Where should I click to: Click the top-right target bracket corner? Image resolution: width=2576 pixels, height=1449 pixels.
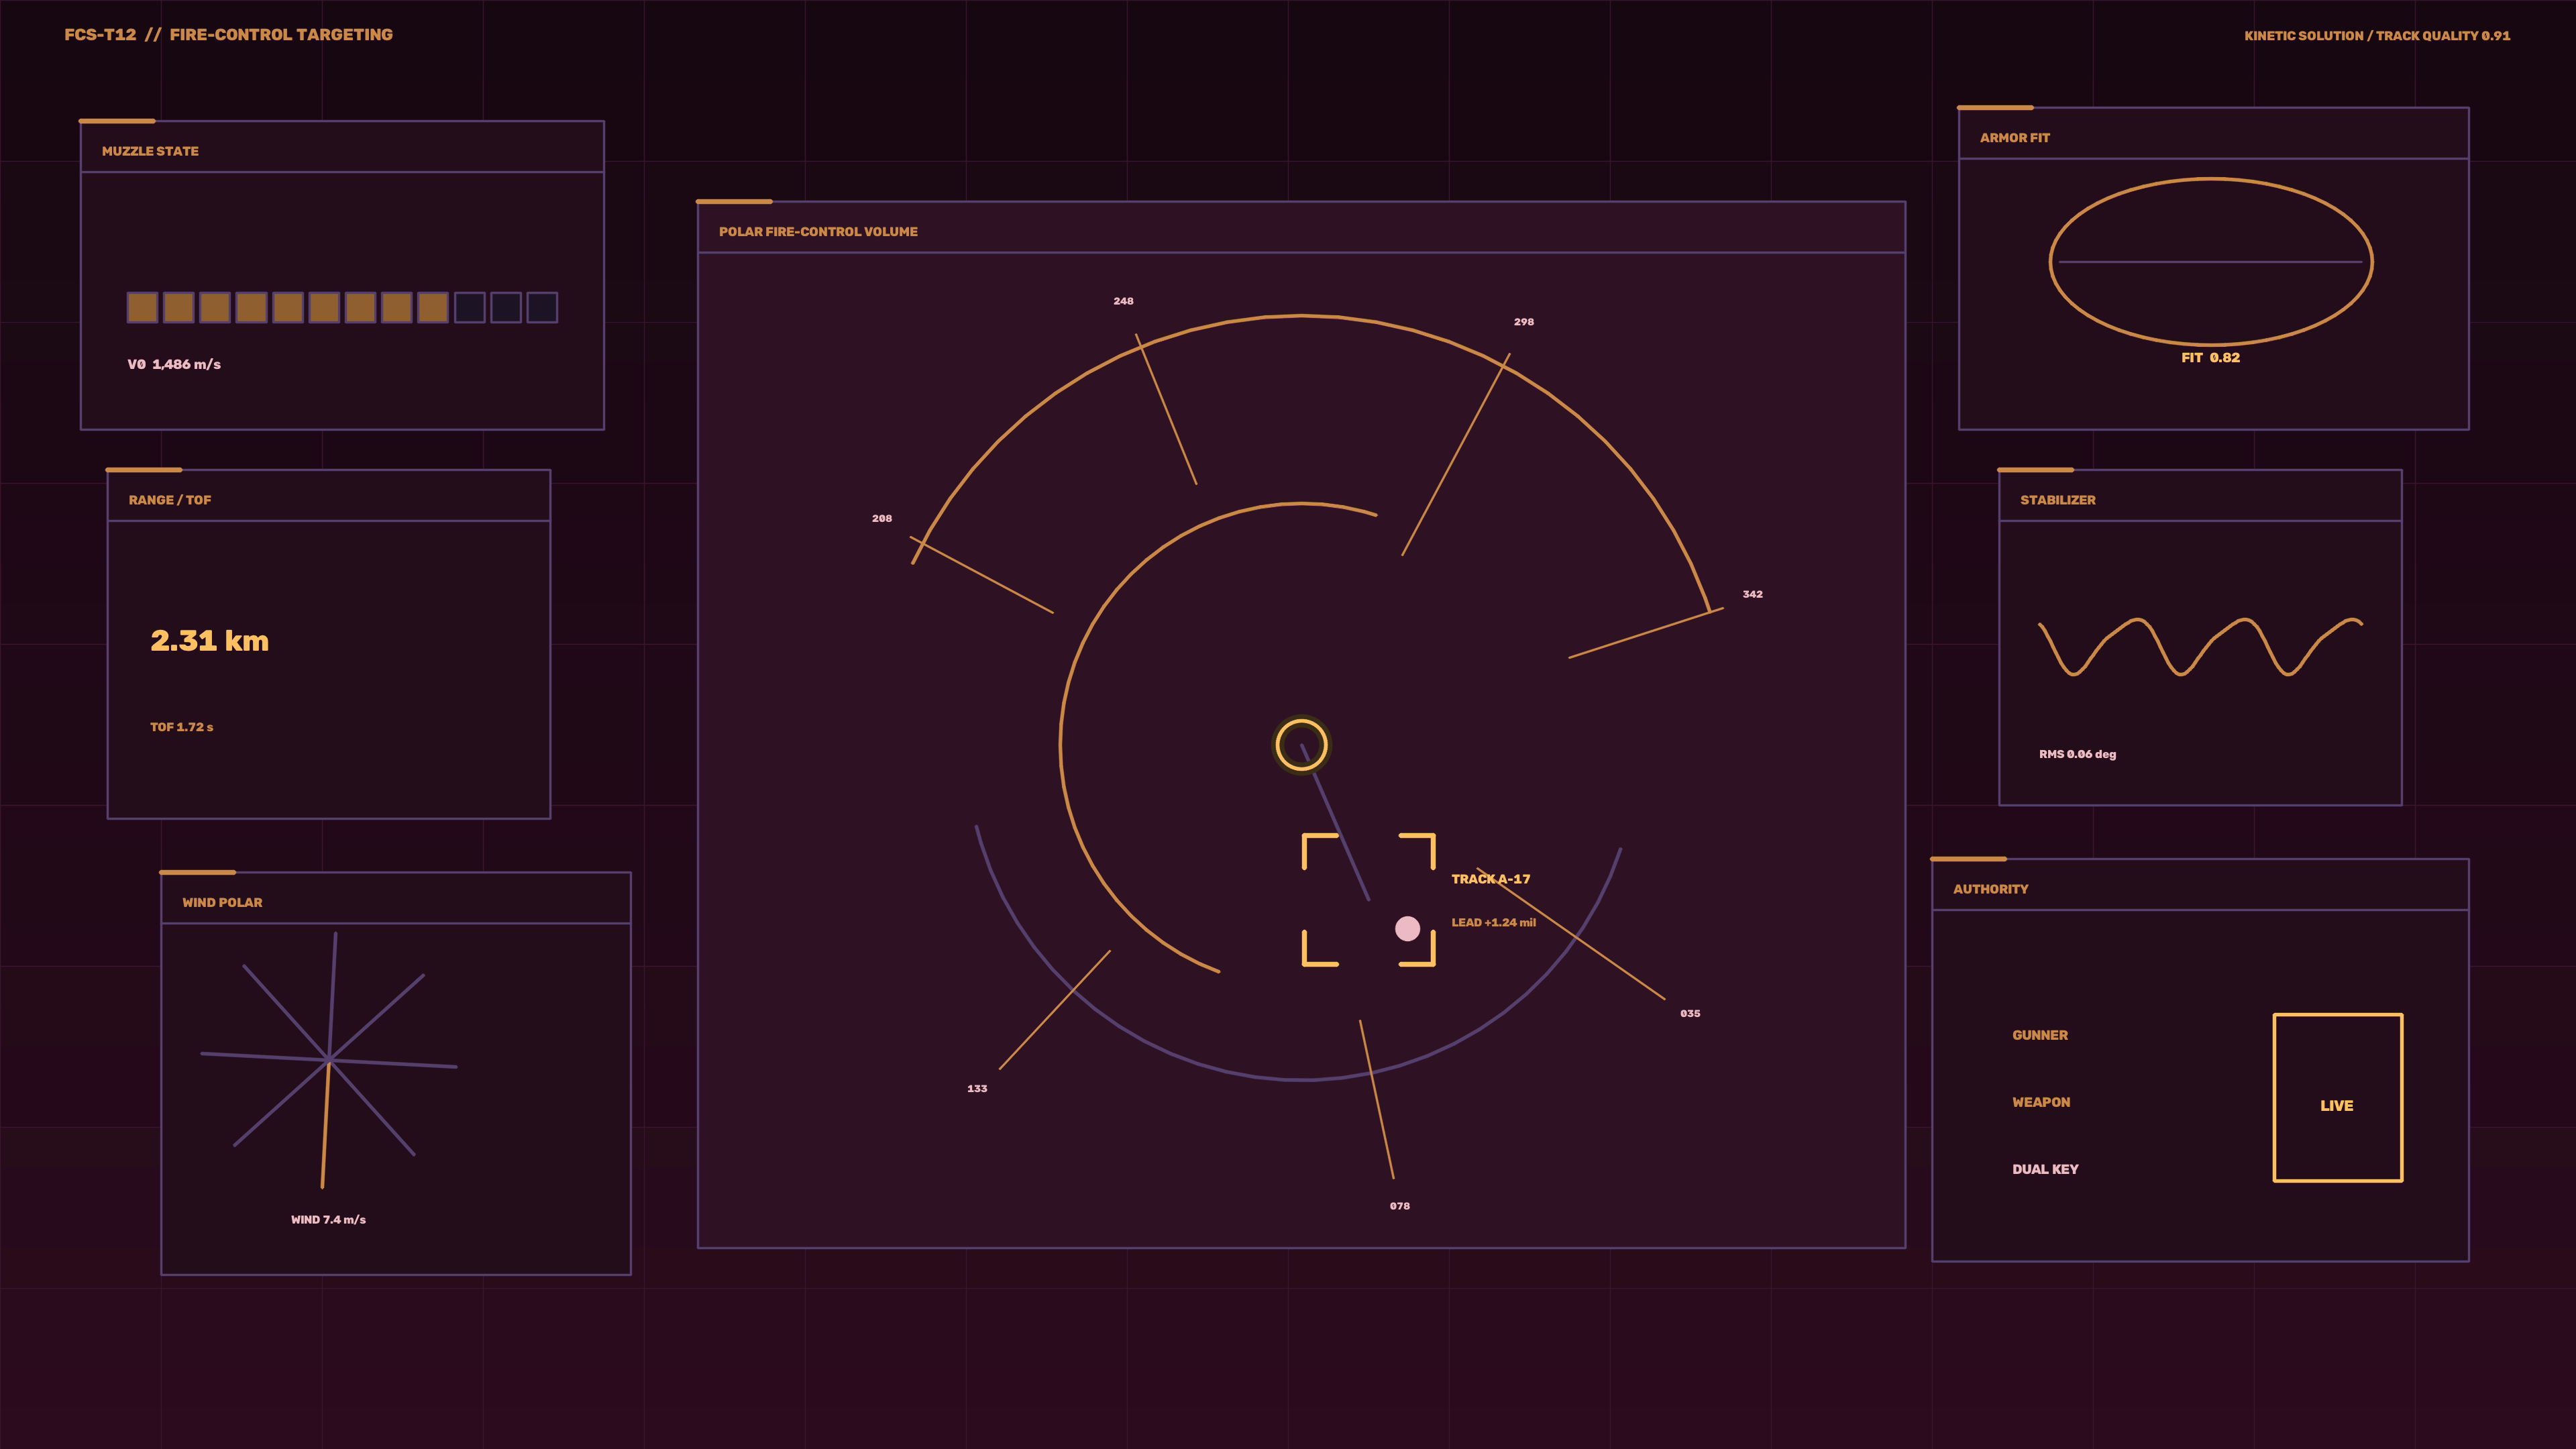[1417, 851]
